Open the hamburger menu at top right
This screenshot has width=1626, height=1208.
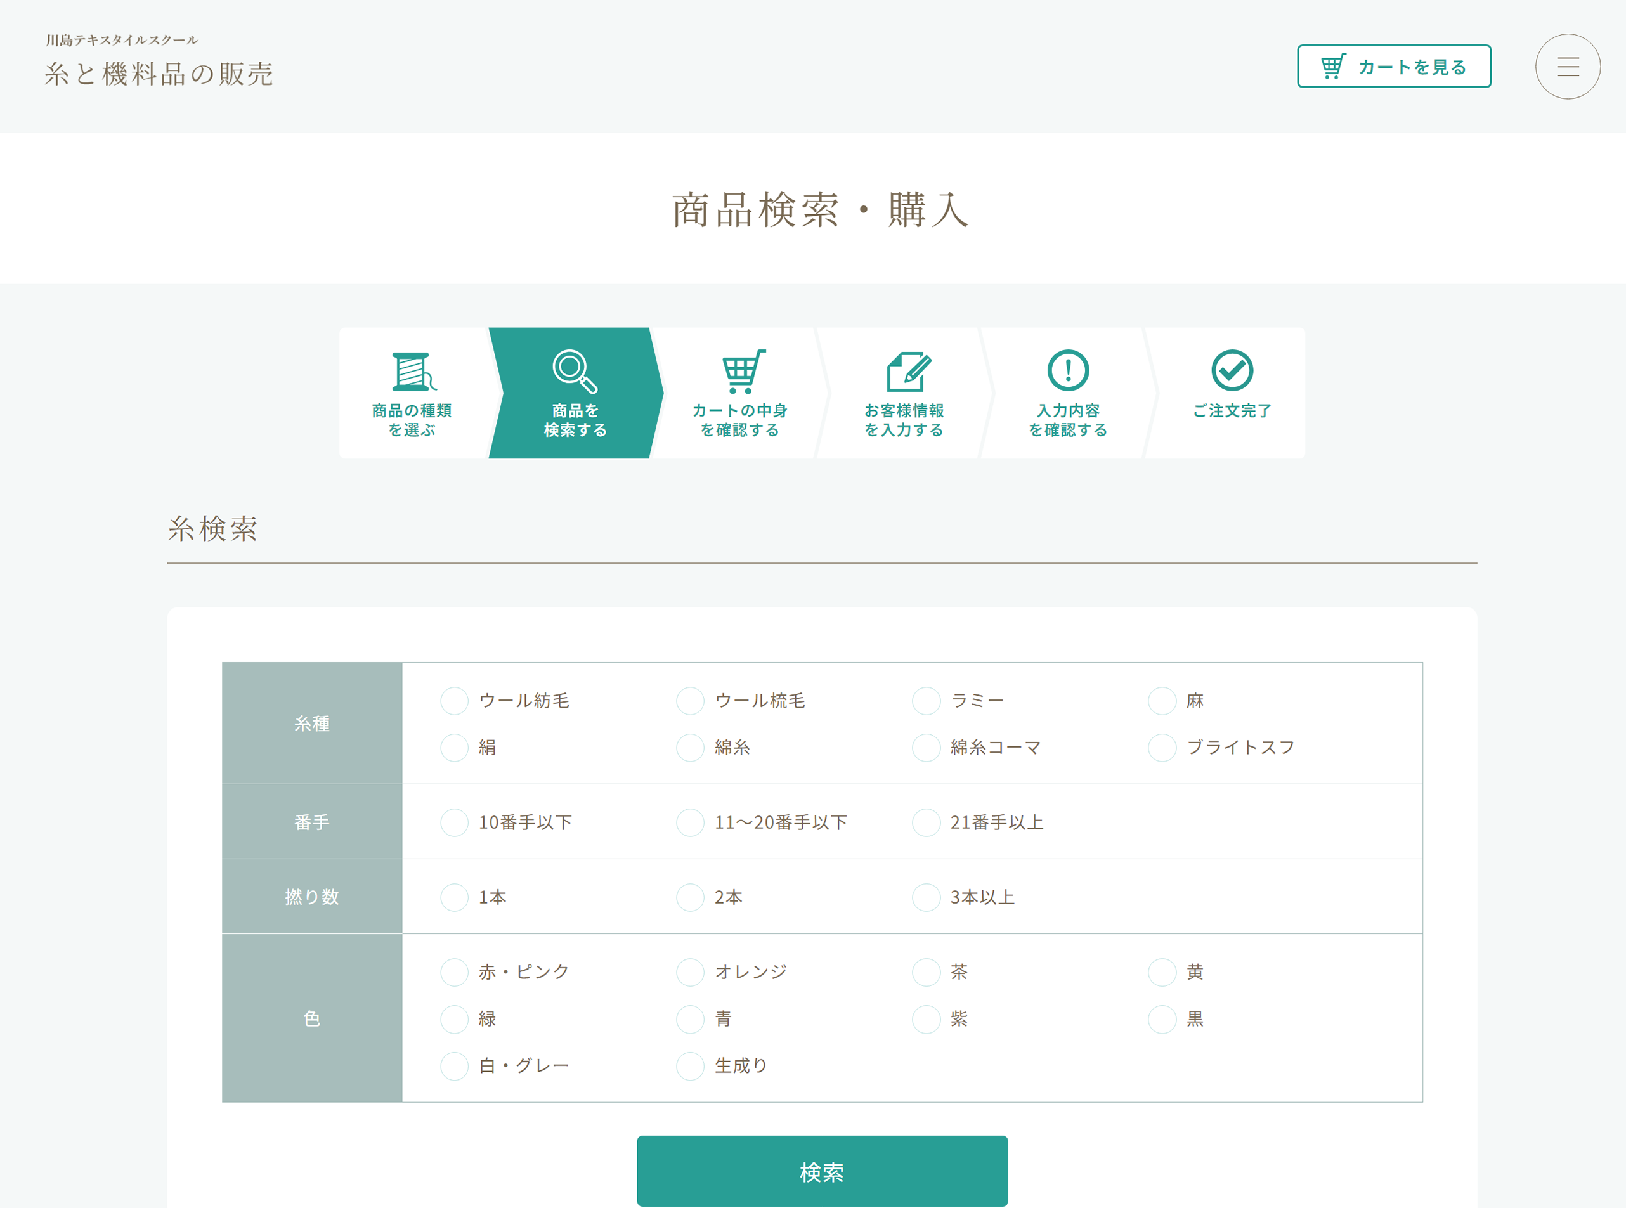click(x=1568, y=66)
